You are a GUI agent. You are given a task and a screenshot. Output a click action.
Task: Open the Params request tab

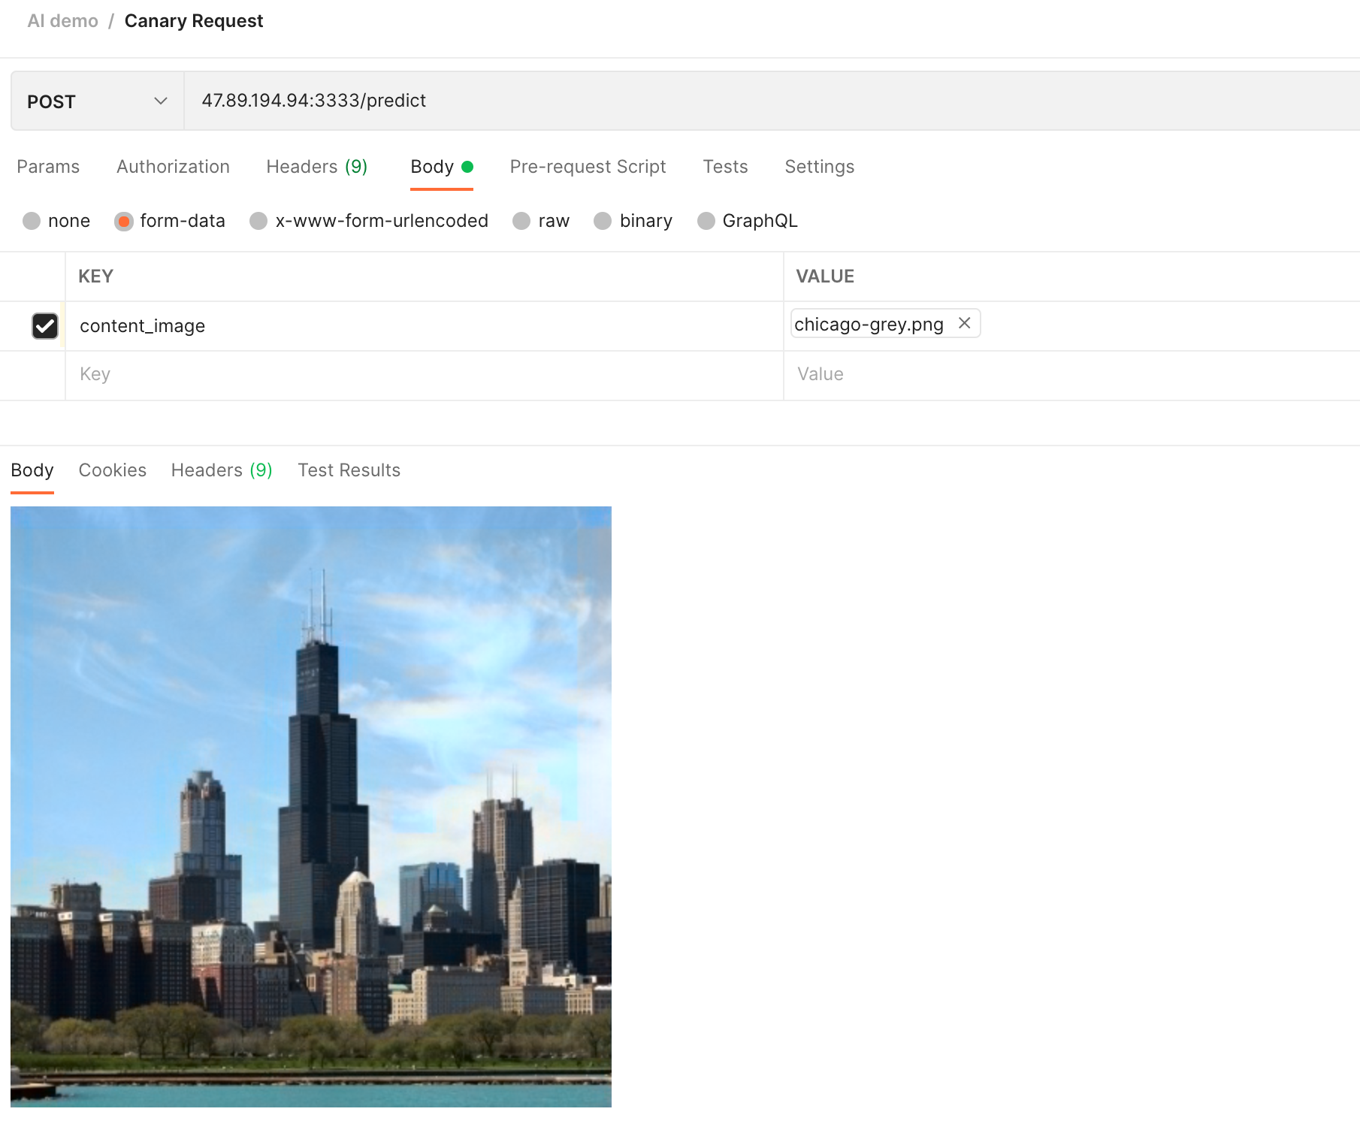pyautogui.click(x=48, y=167)
